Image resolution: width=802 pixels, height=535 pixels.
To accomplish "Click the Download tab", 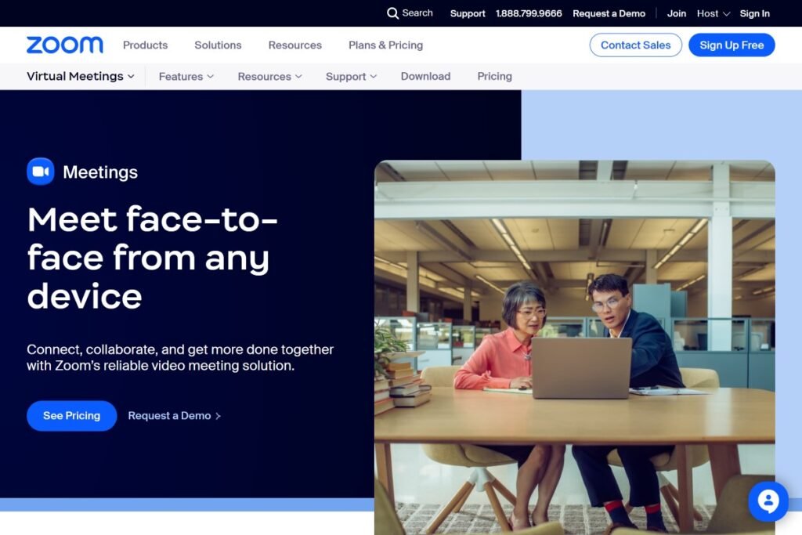I will tap(425, 76).
